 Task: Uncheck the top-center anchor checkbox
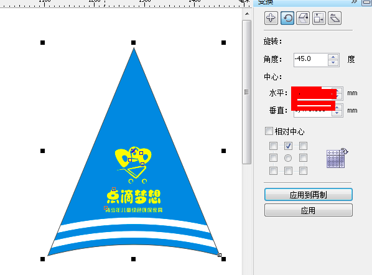point(288,146)
